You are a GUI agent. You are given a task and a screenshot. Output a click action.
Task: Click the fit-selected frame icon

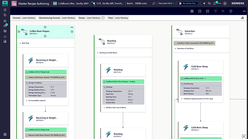point(208,11)
